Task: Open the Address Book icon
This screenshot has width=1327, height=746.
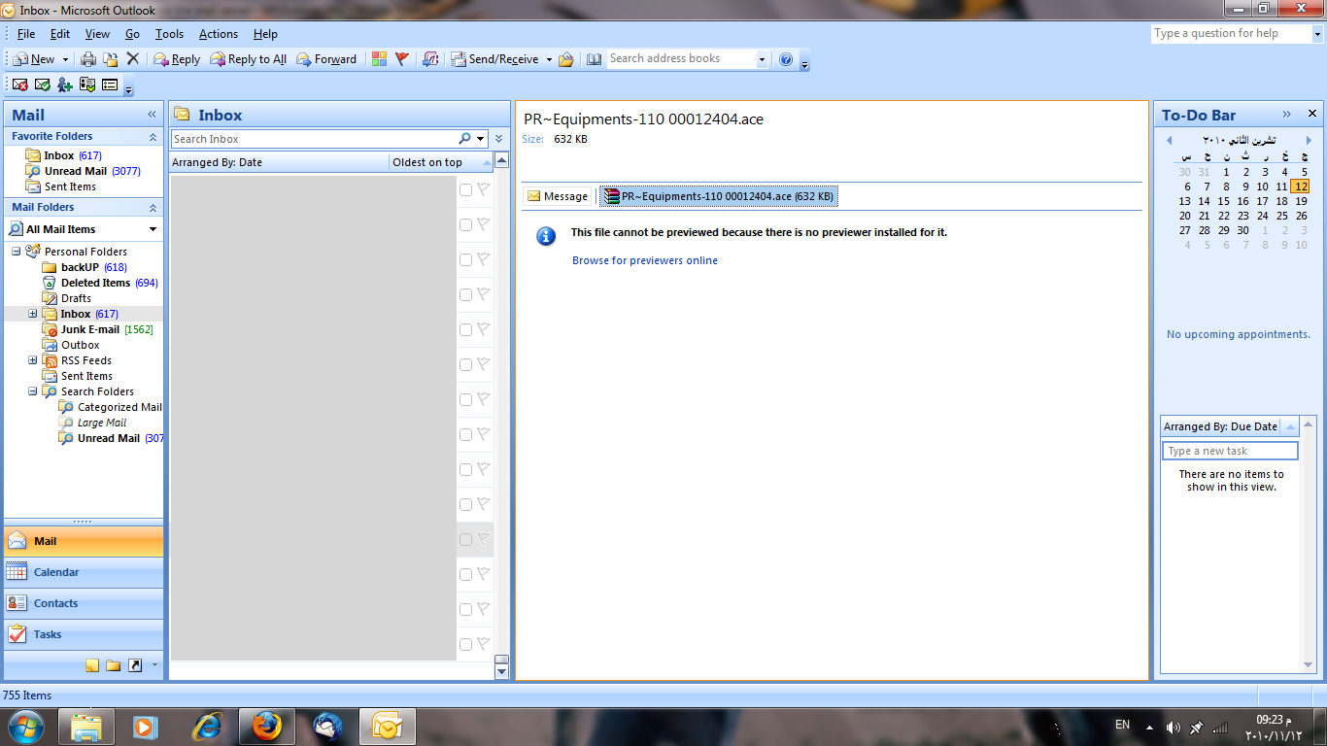Action: tap(594, 59)
